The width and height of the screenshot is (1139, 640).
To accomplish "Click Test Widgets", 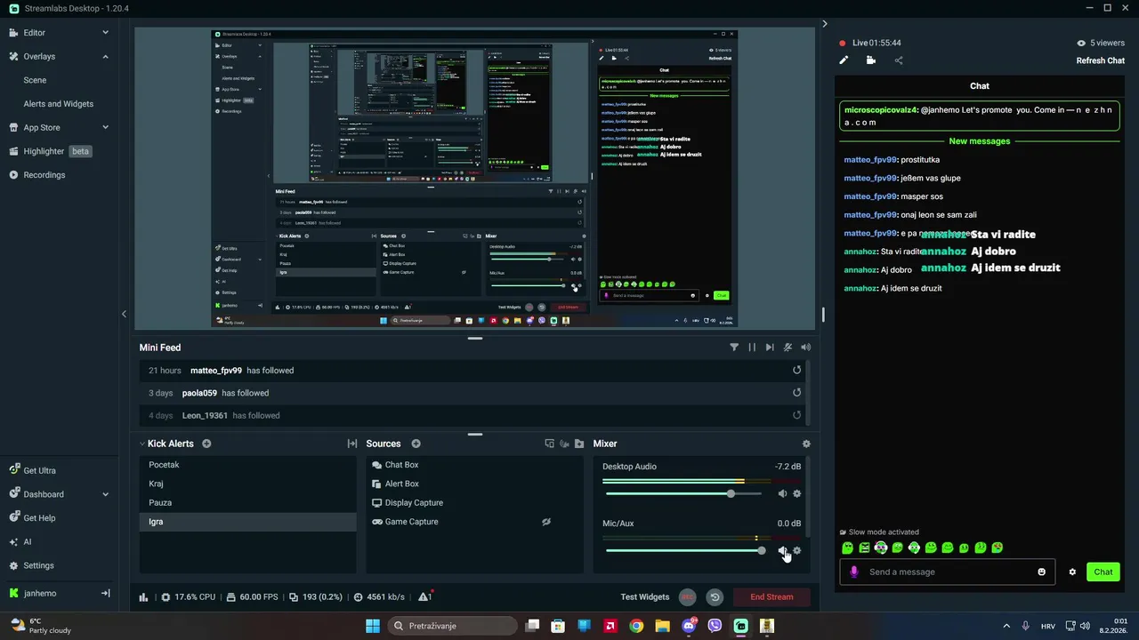I will (645, 597).
